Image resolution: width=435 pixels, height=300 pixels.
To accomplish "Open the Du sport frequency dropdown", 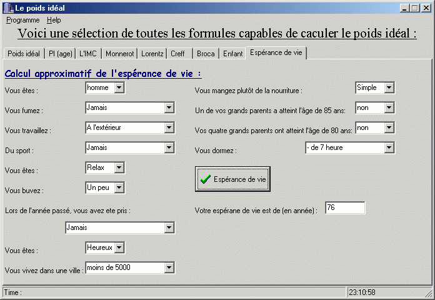I will (169, 148).
